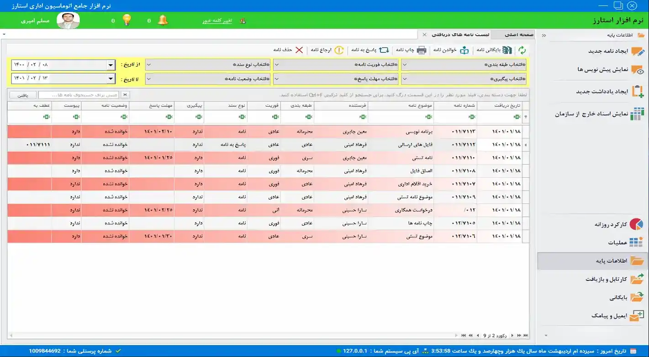Screen dimensions: 649x357
Task: Click the ارجاع نامه refer icon
Action: click(339, 50)
